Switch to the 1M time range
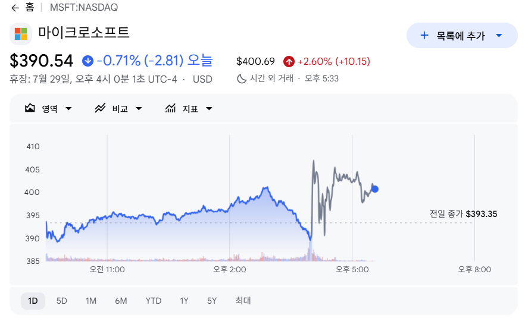This screenshot has height=318, width=525. coord(91,301)
